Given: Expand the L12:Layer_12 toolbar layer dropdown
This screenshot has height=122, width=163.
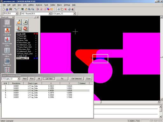Looking at the screenshot, I should 74,14.
